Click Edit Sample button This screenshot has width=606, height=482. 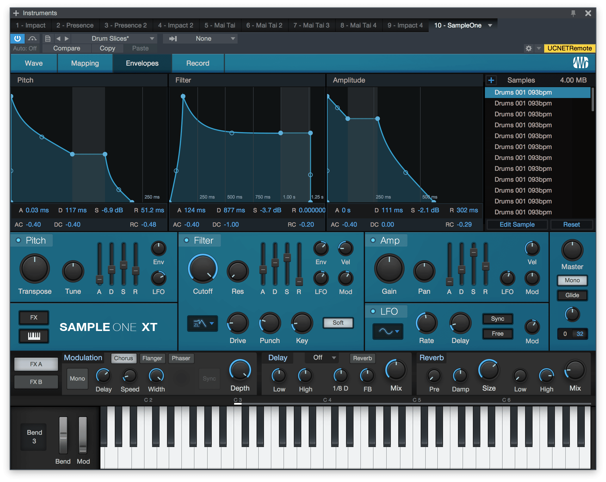pos(517,225)
